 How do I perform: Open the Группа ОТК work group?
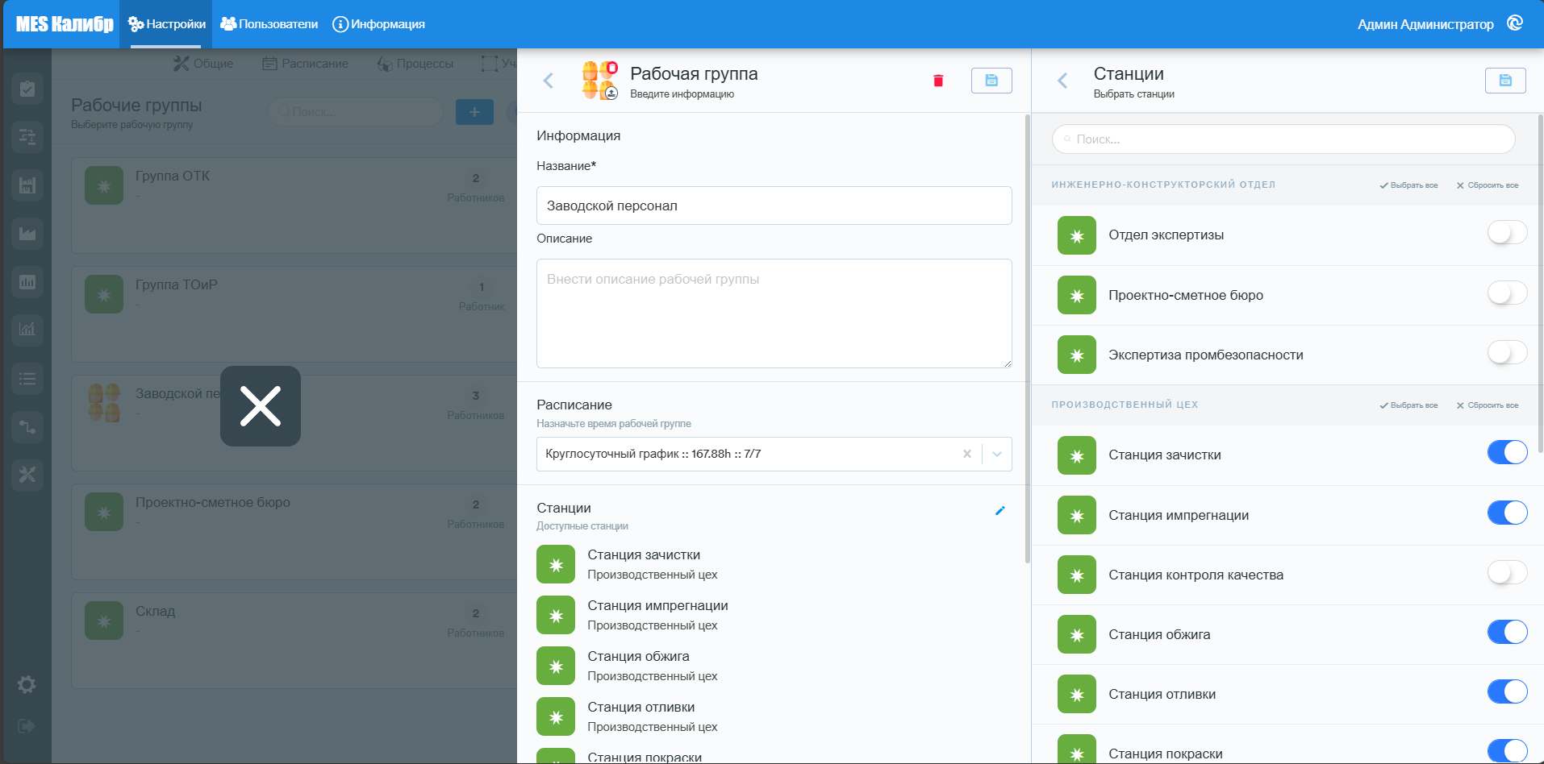point(294,206)
